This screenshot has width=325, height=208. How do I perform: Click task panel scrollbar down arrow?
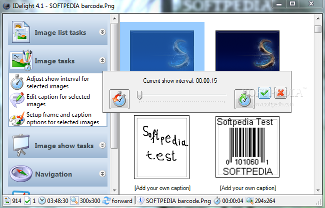point(114,190)
